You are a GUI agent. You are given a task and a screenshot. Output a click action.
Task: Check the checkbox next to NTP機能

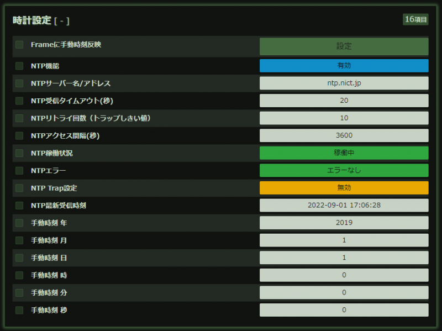tap(18, 66)
